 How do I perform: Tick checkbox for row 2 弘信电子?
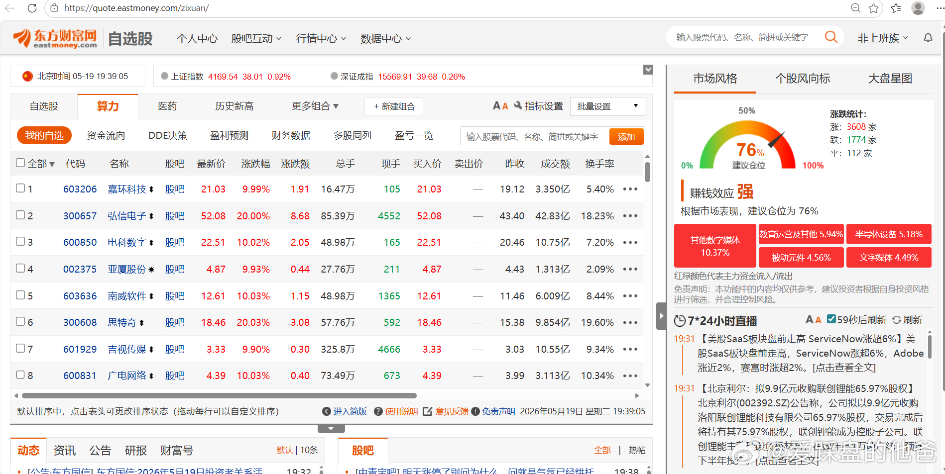point(20,215)
